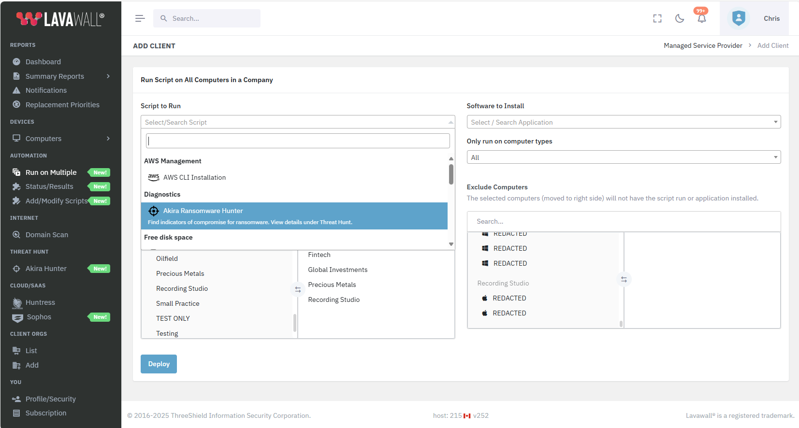Click the Client Orgs List icon
Viewport: 799px width, 428px height.
click(x=16, y=351)
